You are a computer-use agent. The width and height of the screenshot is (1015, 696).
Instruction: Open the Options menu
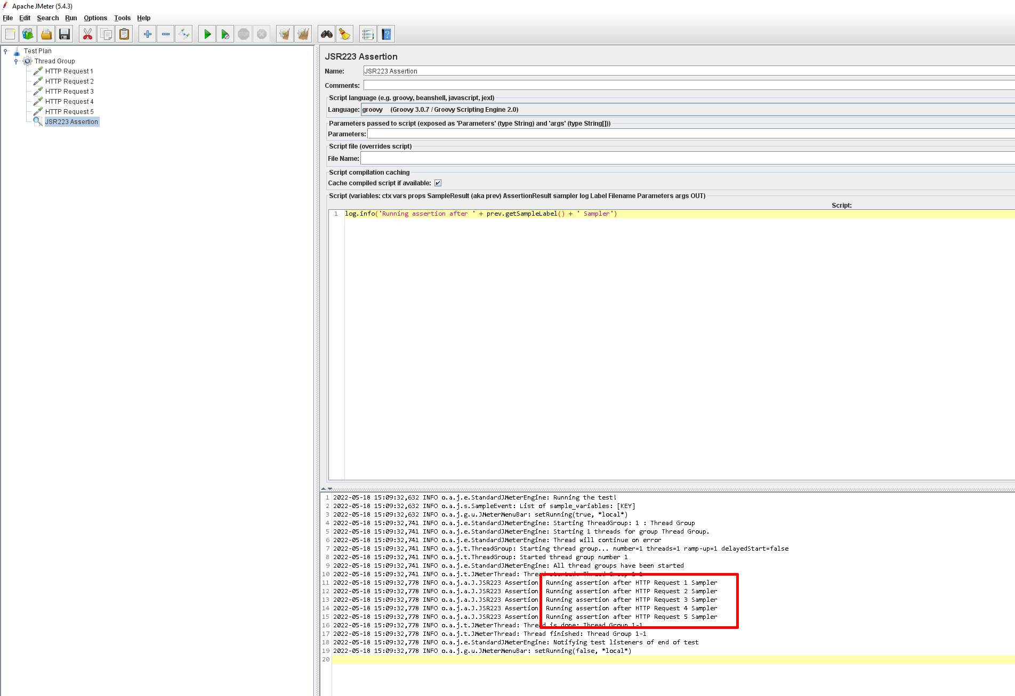pyautogui.click(x=95, y=18)
